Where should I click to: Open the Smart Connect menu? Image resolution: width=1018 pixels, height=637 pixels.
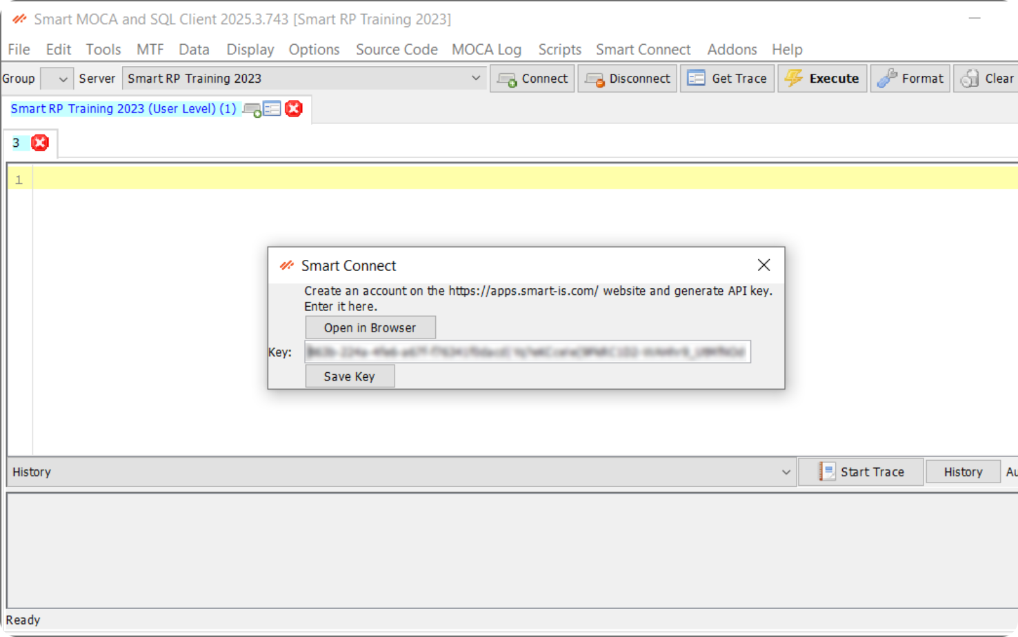pos(643,49)
